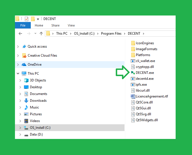Expand the Data (D:) tree node
Image resolution: width=192 pixels, height=155 pixels.
coord(20,134)
